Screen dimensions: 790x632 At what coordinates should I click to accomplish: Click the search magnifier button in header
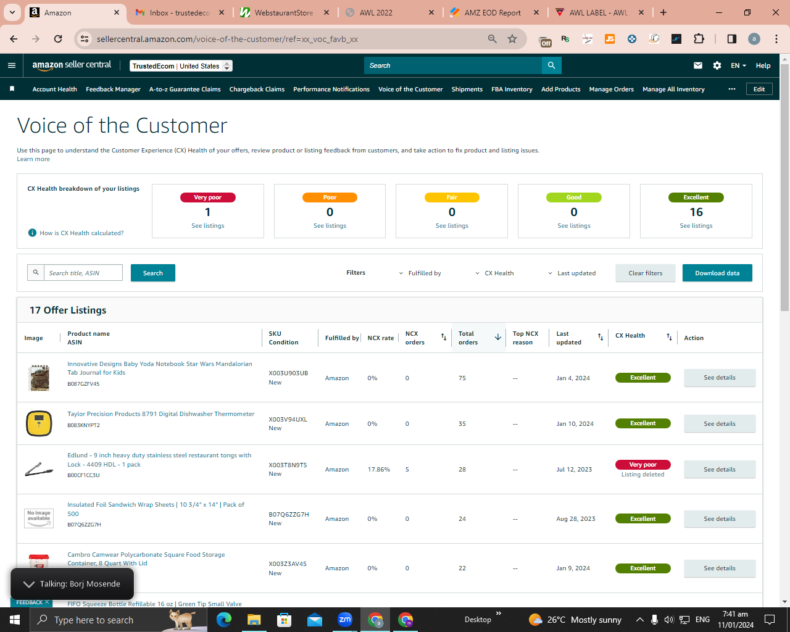coord(552,65)
